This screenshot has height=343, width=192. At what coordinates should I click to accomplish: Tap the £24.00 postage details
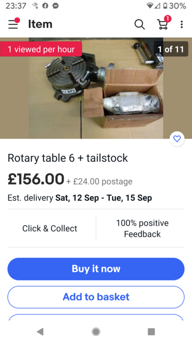(99, 181)
